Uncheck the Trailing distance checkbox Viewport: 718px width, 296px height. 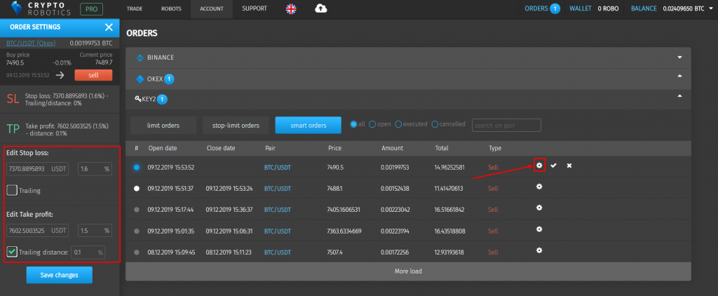[12, 252]
